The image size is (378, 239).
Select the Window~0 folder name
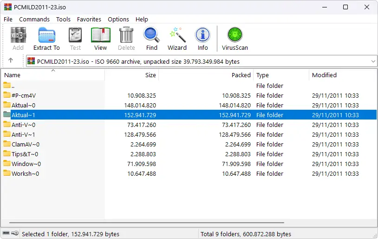coord(26,164)
